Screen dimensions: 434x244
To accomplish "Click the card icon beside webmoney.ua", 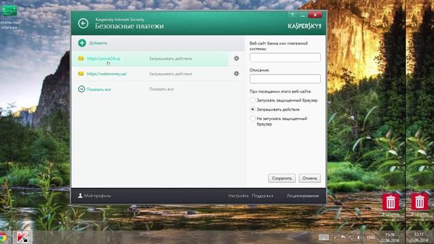I will [x=81, y=74].
